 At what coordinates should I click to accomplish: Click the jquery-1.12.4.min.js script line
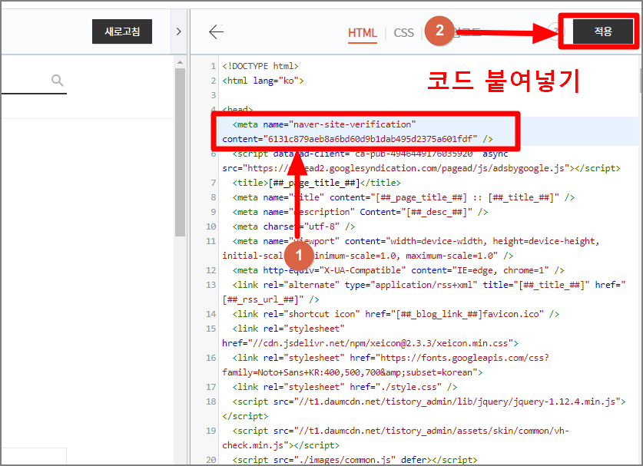pos(429,402)
